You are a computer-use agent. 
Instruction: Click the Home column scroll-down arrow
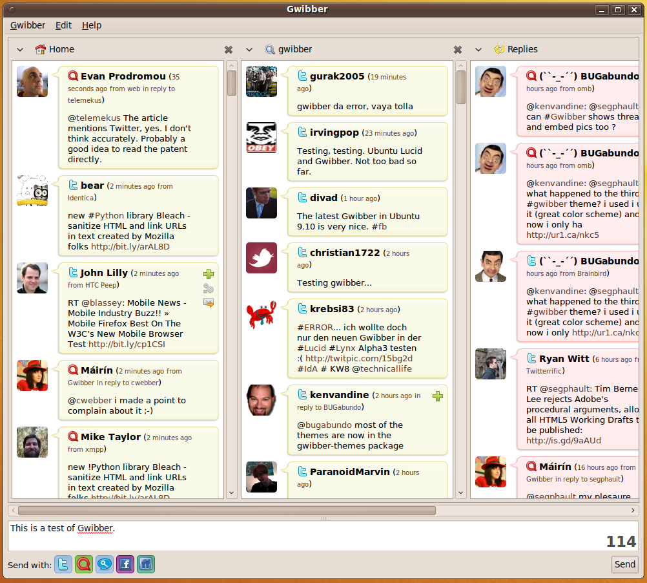(x=231, y=493)
